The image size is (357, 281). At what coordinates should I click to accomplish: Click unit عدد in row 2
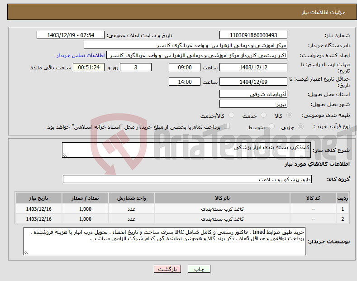click(x=132, y=219)
